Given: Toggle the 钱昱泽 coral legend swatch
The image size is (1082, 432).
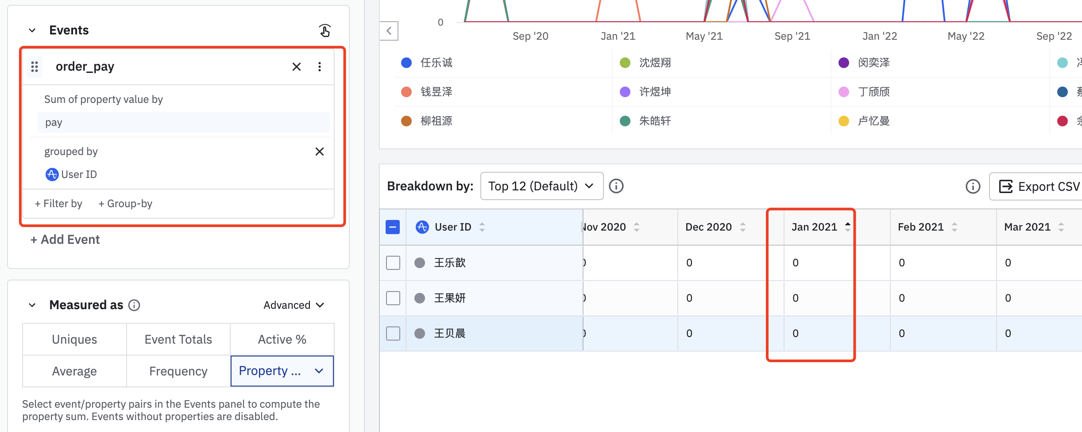Looking at the screenshot, I should pos(406,92).
